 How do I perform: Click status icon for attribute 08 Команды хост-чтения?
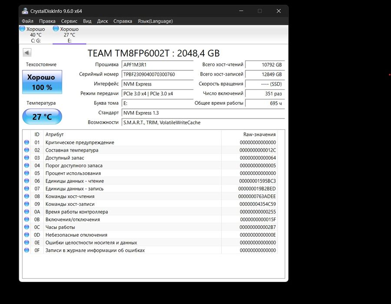pyautogui.click(x=26, y=196)
